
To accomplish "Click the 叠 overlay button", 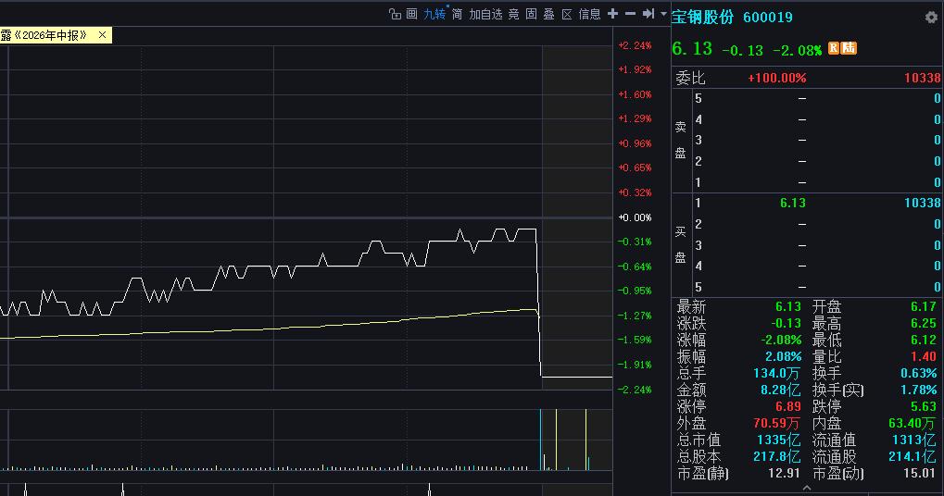I will click(x=548, y=14).
